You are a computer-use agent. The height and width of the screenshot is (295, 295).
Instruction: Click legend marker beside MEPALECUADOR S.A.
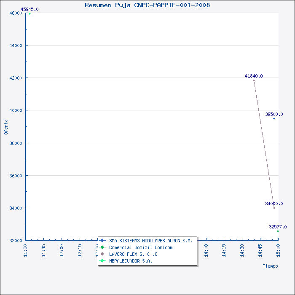(x=102, y=261)
